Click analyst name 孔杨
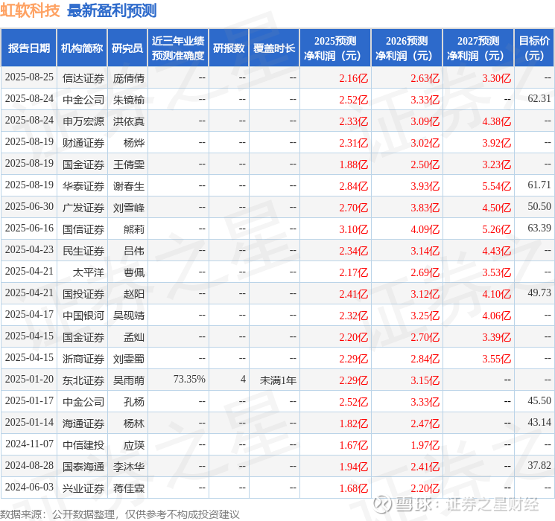This screenshot has width=555, height=521. point(134,402)
